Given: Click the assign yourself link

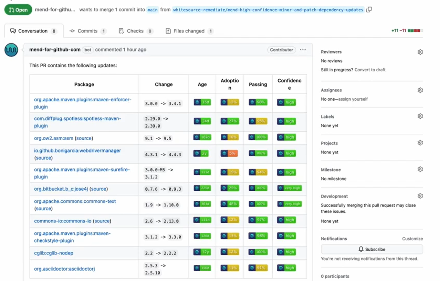Looking at the screenshot, I should point(353,99).
